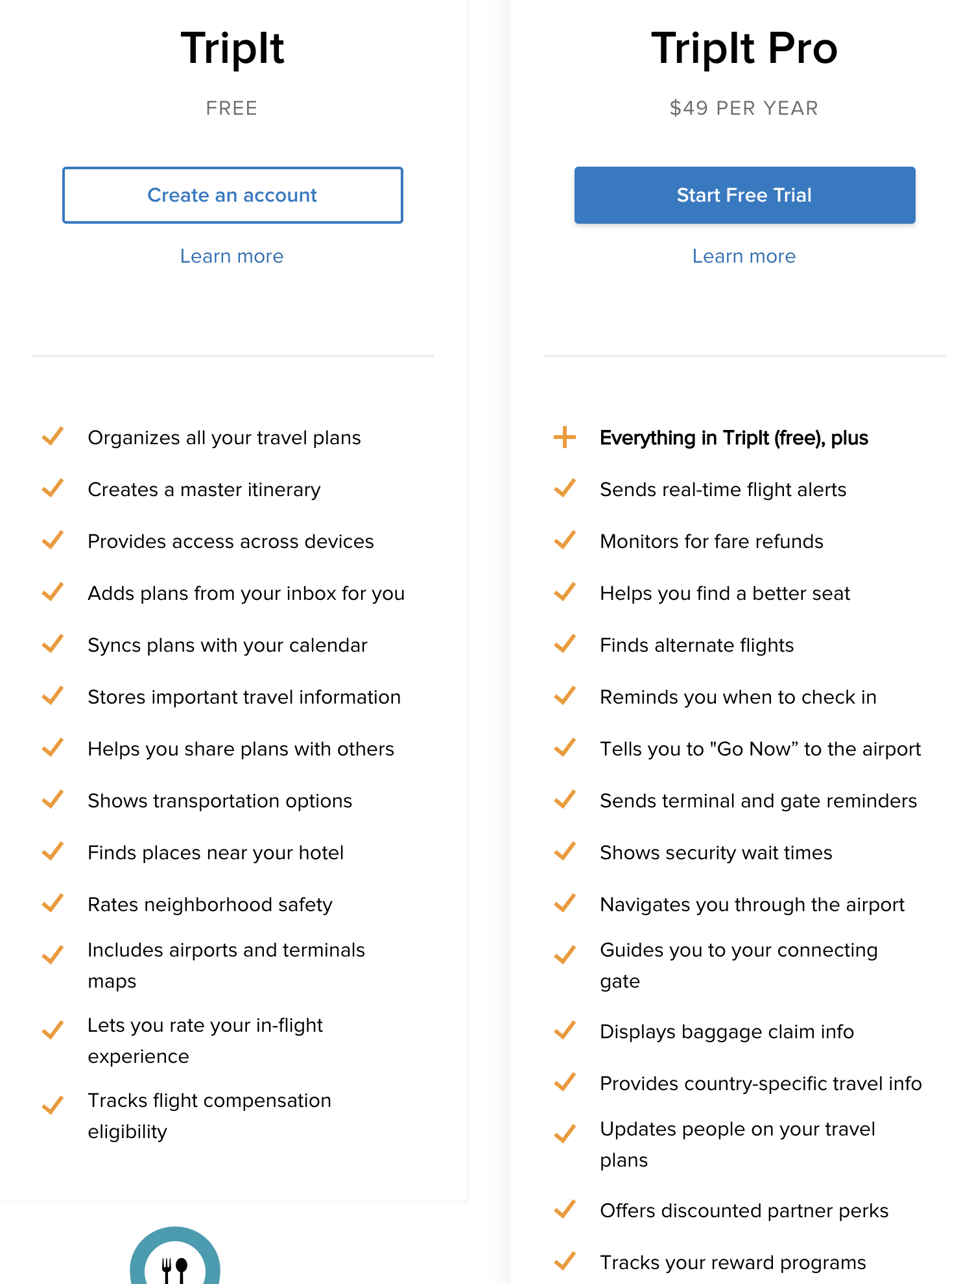Viewport: 961px width, 1284px height.
Task: Open Learn more under TripIt free
Action: tap(231, 256)
